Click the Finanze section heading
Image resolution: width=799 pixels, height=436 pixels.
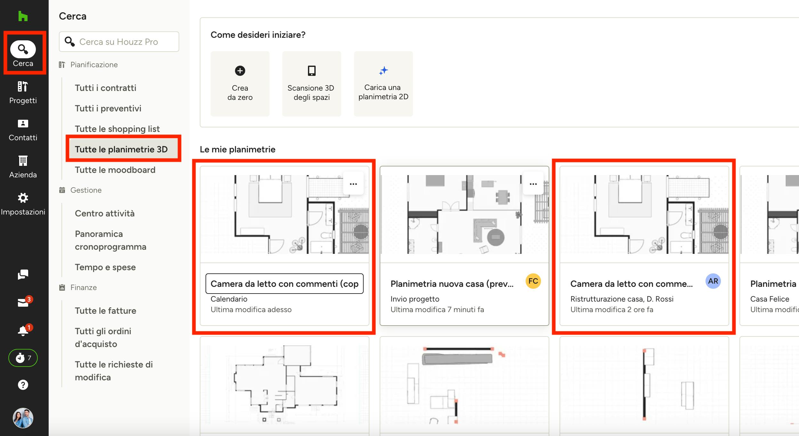click(84, 287)
